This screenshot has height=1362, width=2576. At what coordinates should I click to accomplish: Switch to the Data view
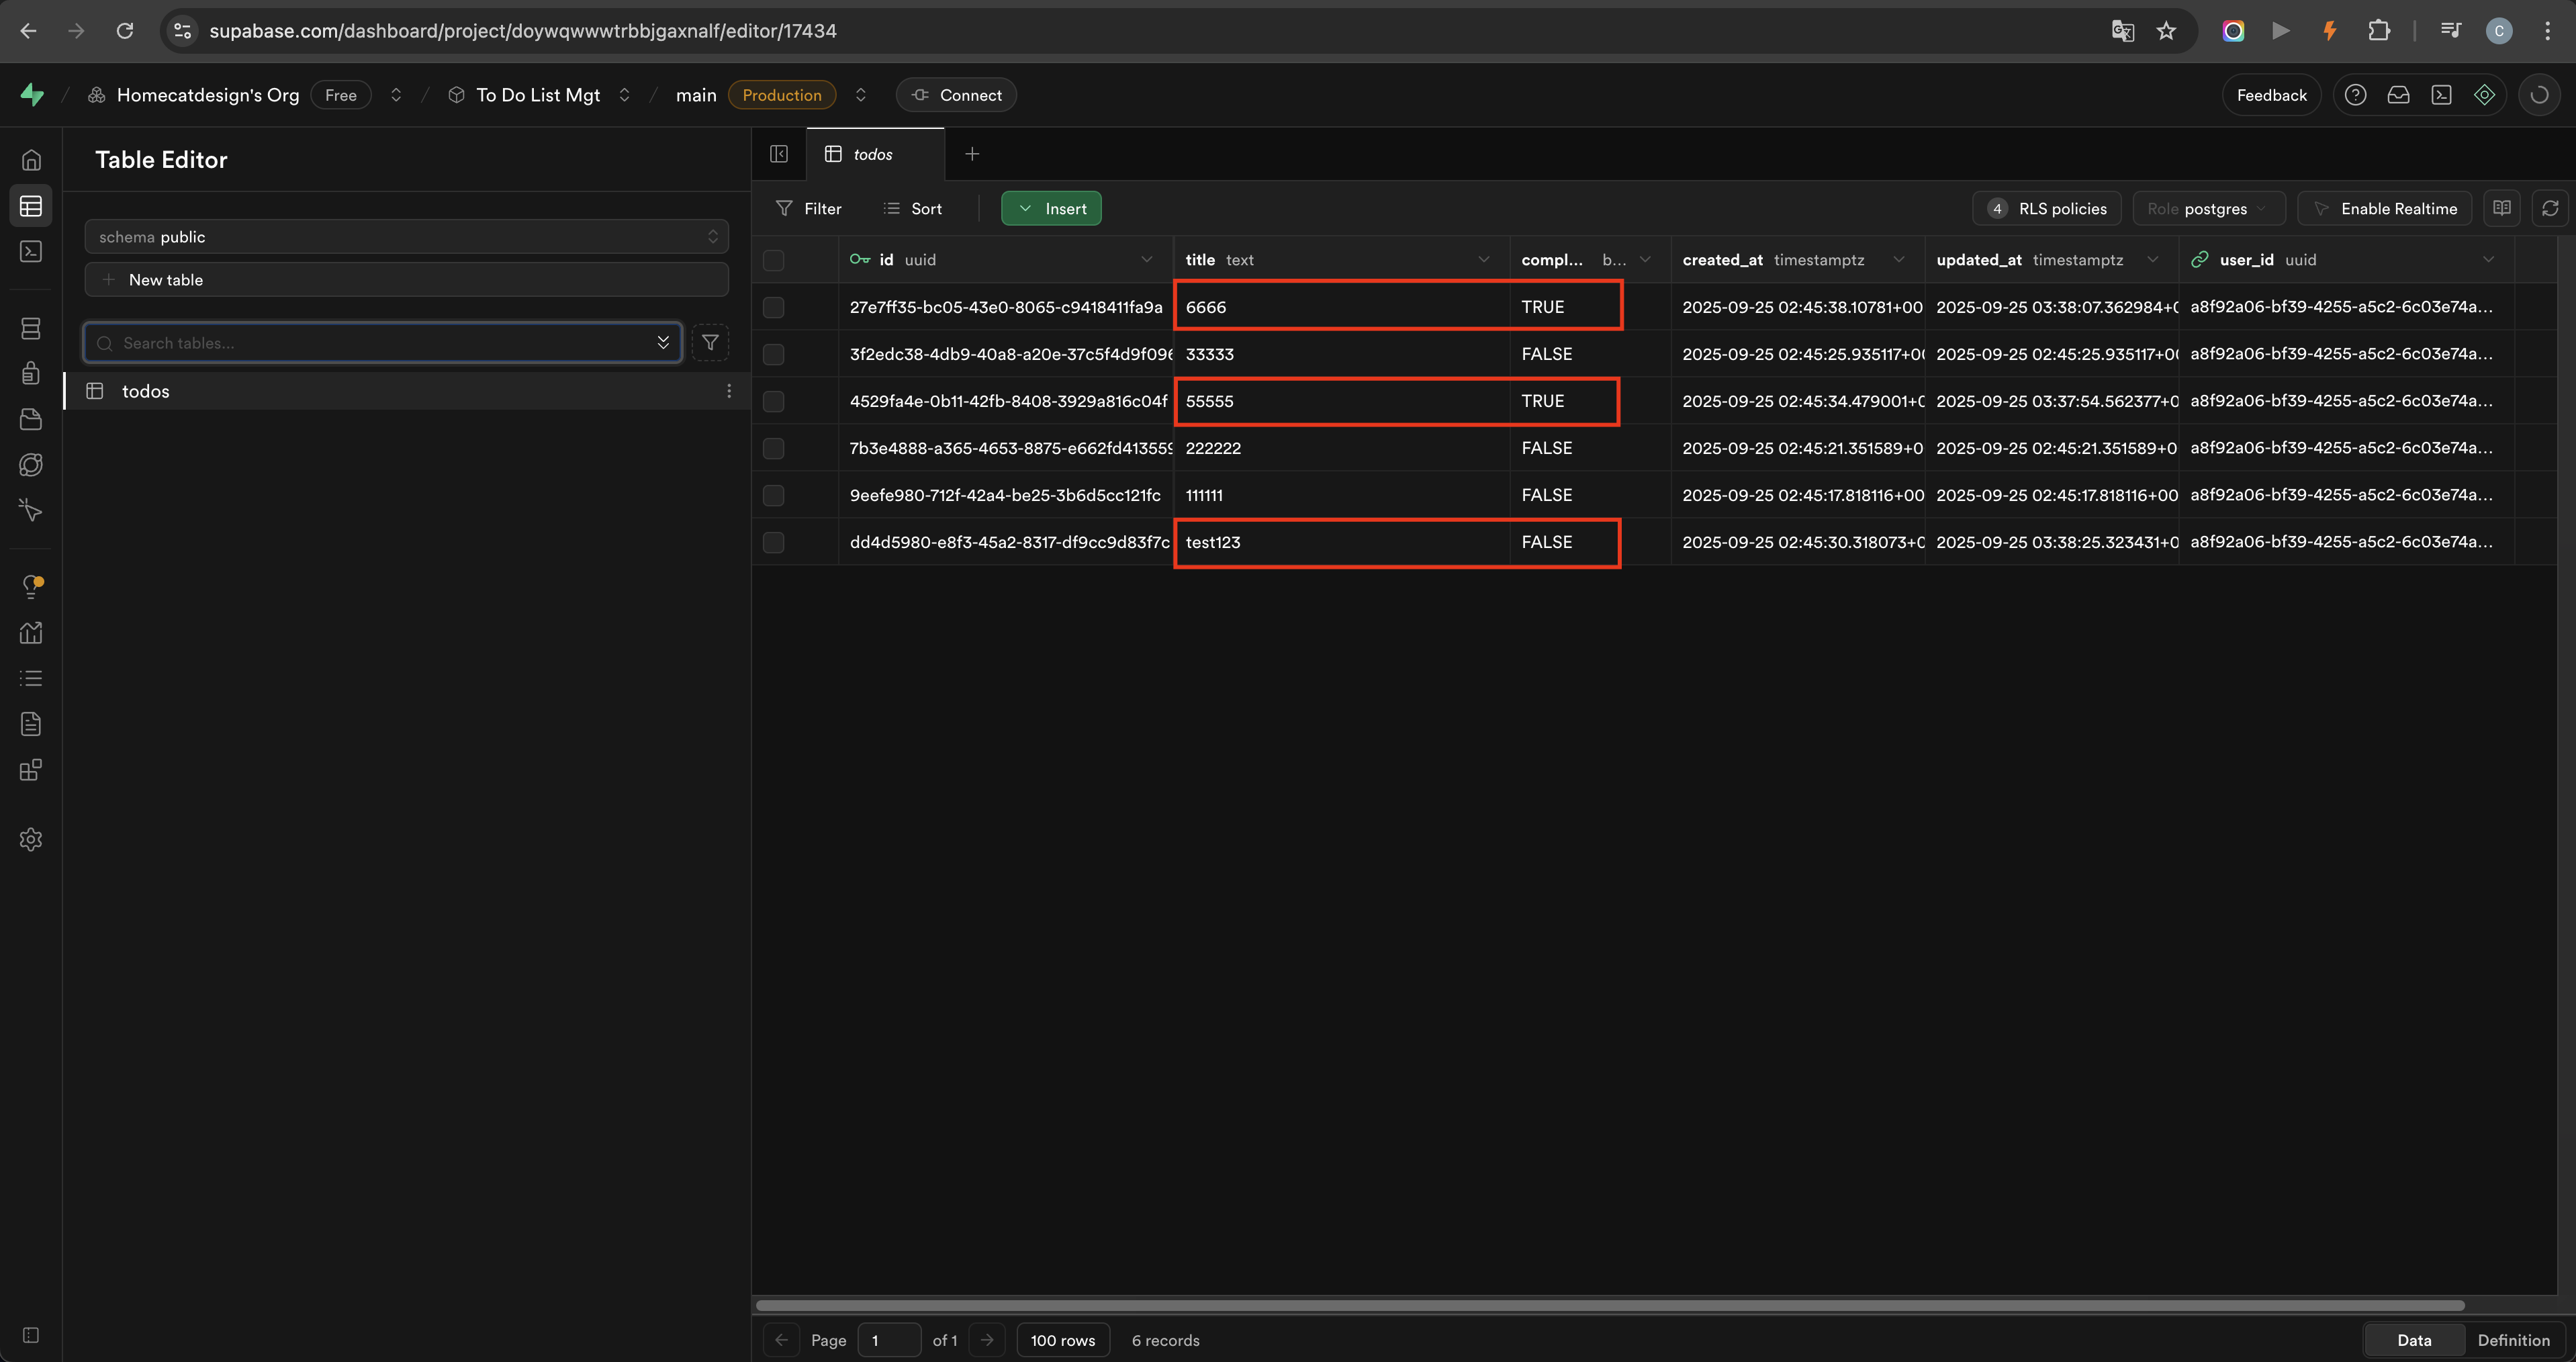(x=2414, y=1340)
